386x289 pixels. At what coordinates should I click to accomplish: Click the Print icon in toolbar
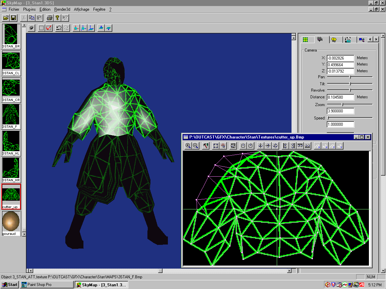pos(49,18)
